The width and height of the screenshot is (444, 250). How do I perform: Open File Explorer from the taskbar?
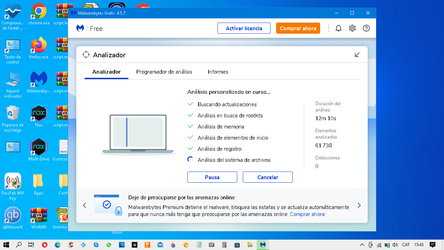(x=250, y=245)
